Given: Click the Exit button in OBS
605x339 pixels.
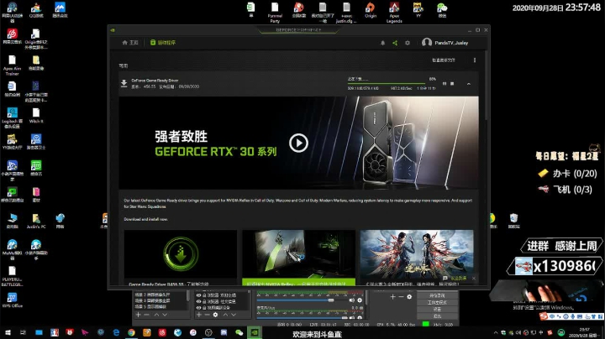Looking at the screenshot, I should point(437,316).
